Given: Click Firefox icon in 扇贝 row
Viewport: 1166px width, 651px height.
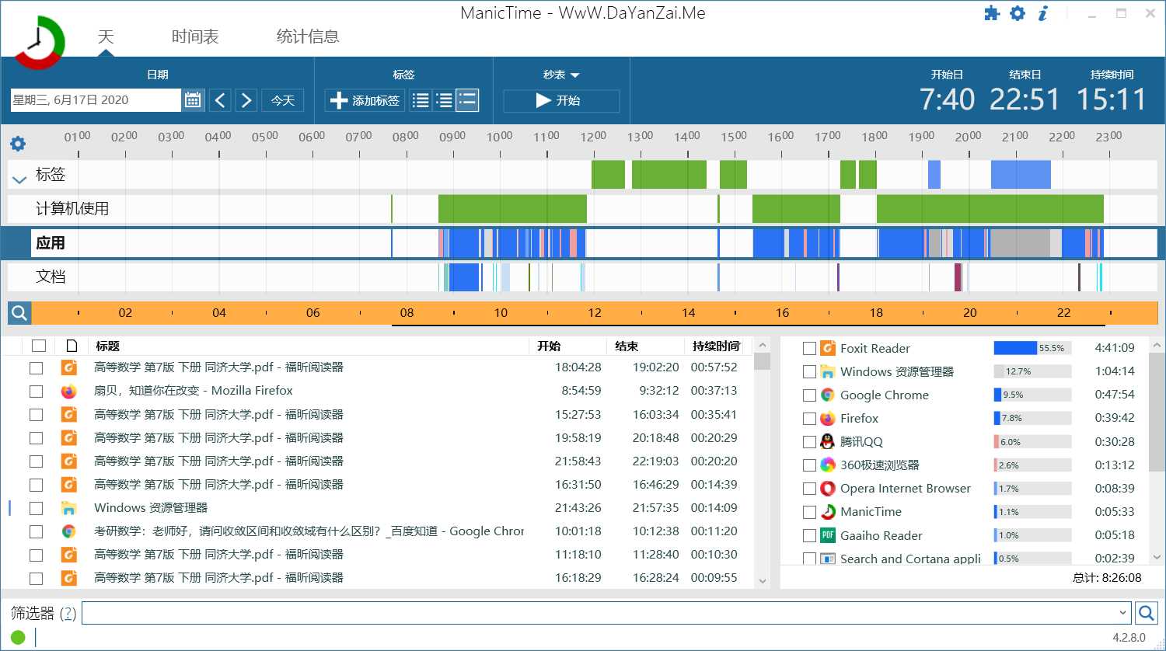Looking at the screenshot, I should [69, 391].
